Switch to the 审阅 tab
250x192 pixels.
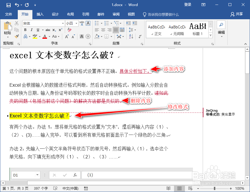click(x=116, y=14)
